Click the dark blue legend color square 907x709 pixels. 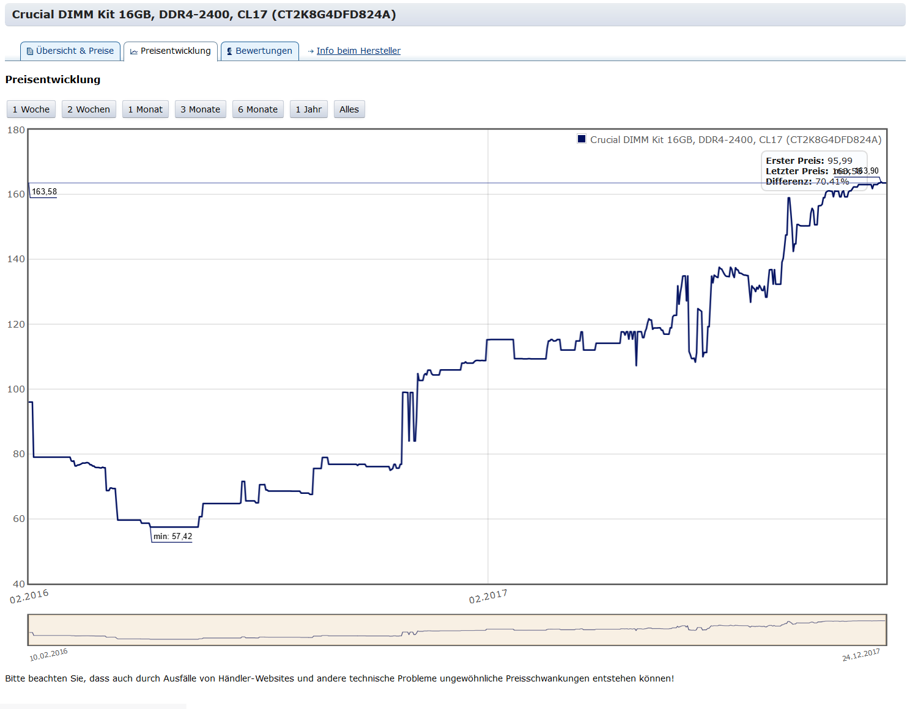pos(582,139)
